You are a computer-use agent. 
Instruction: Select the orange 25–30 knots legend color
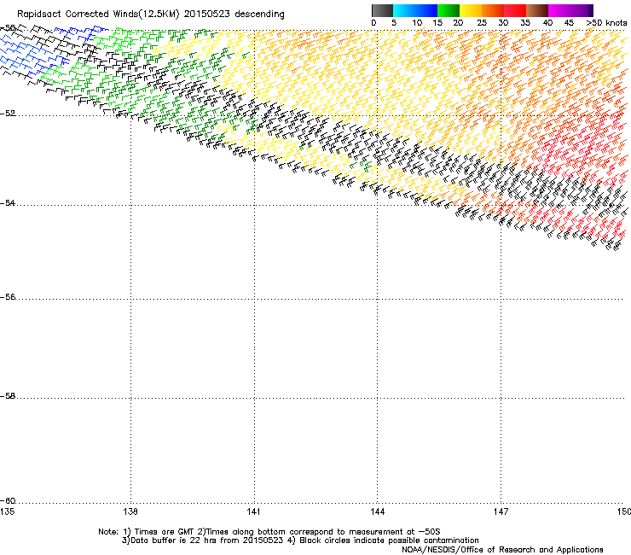[x=493, y=10]
